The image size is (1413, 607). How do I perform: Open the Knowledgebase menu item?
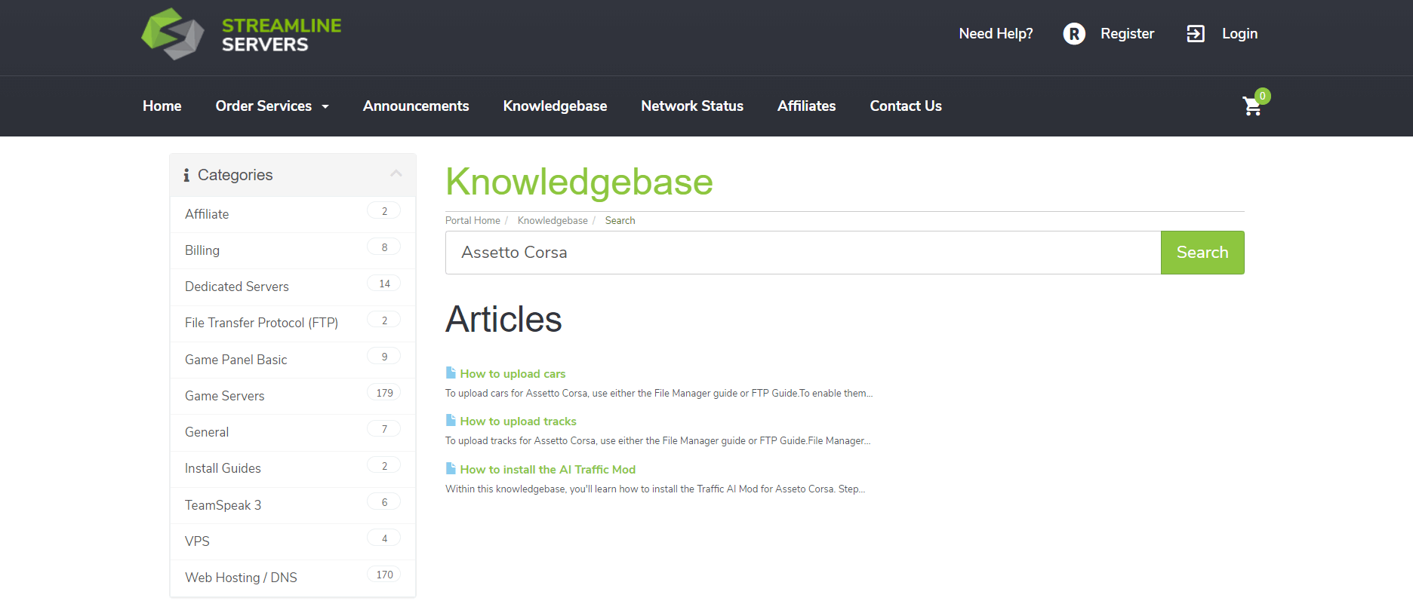555,106
